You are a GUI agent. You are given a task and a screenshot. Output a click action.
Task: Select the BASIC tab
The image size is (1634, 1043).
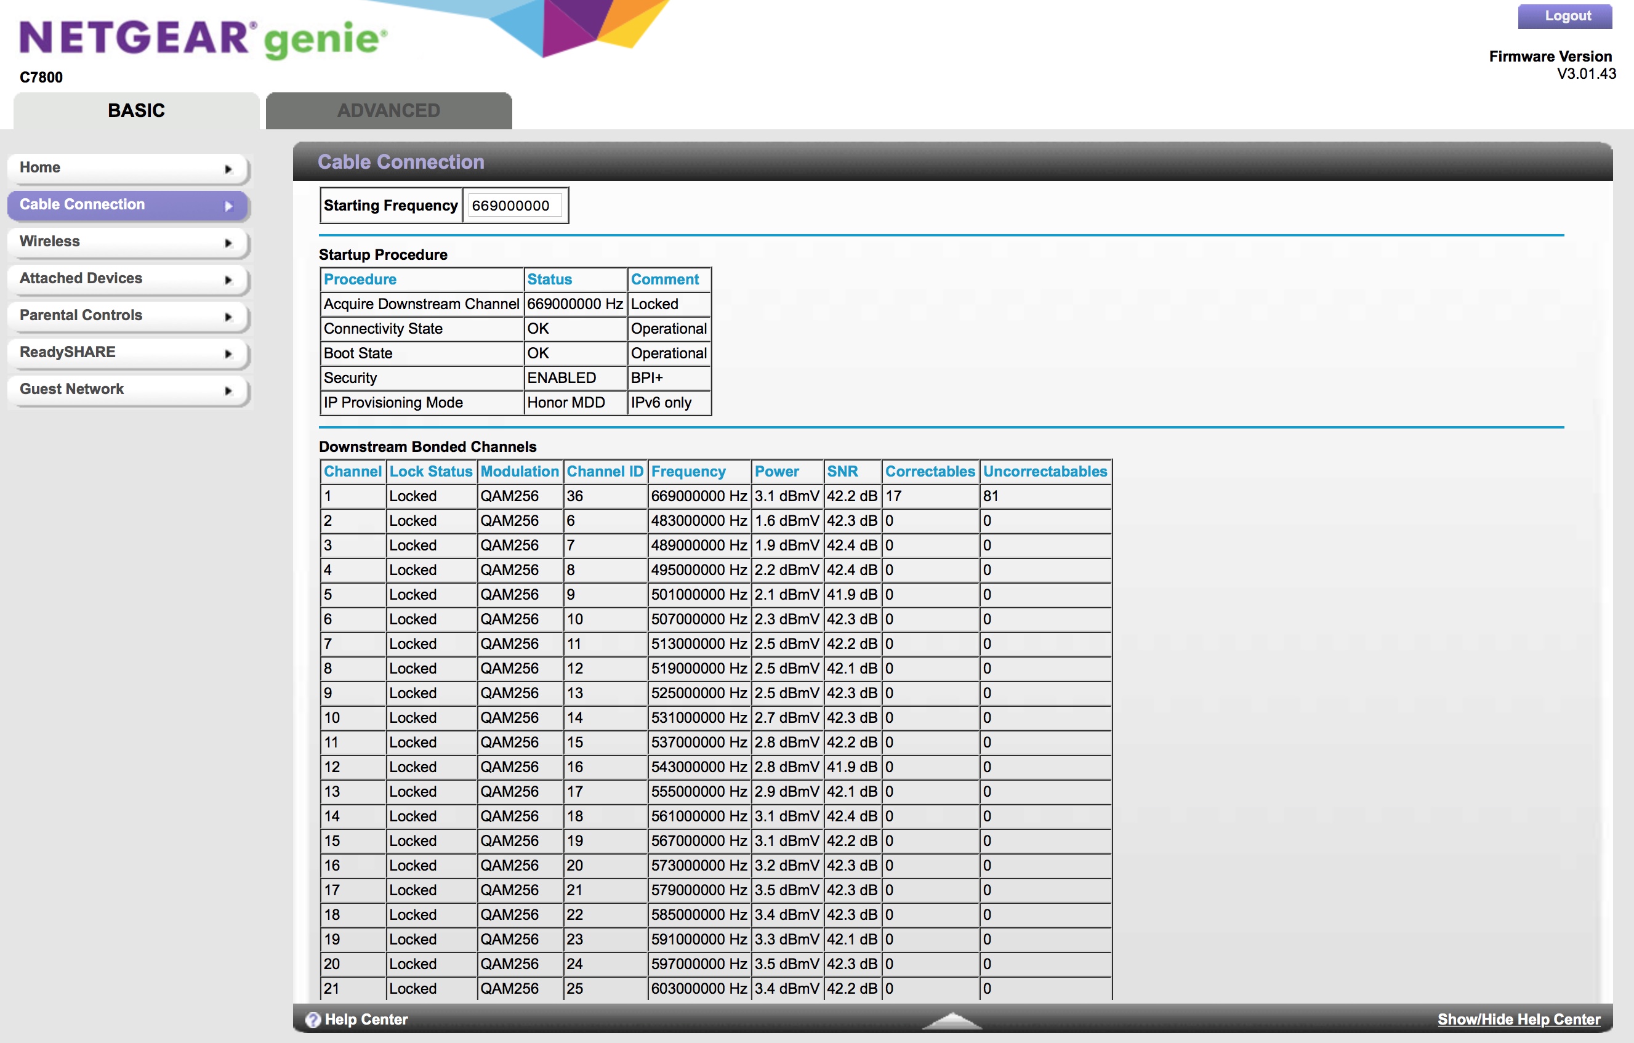tap(137, 111)
